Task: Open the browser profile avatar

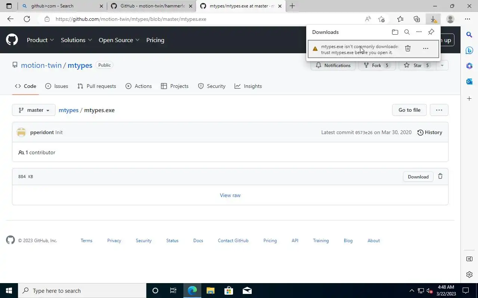Action: click(450, 19)
